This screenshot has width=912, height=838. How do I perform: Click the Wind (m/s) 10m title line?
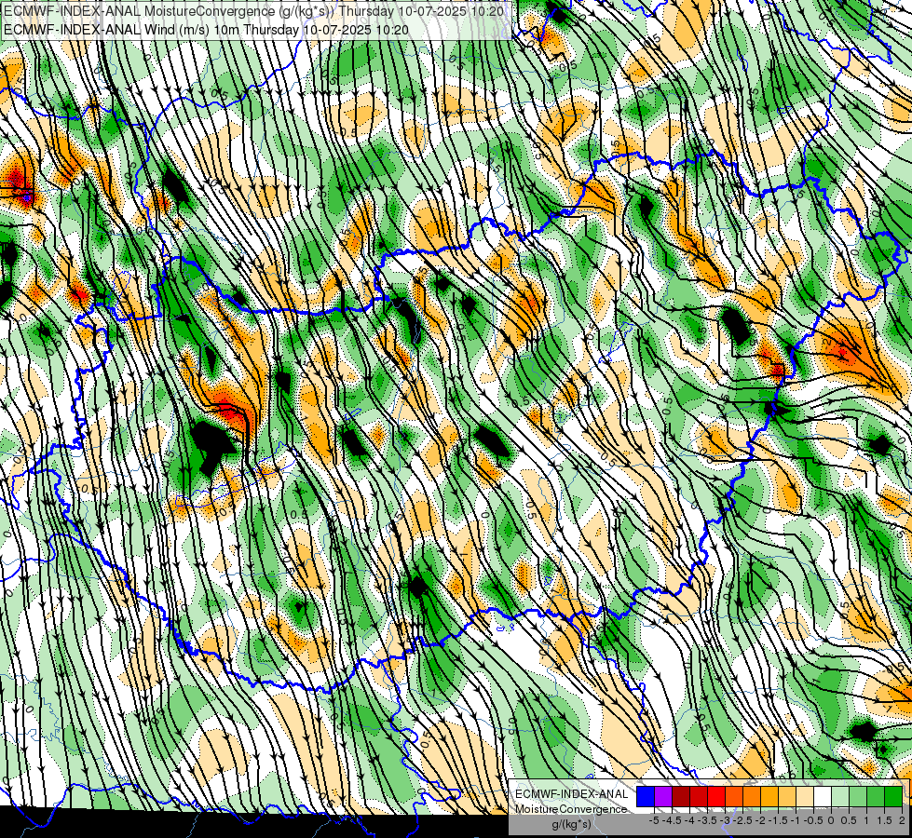click(206, 29)
